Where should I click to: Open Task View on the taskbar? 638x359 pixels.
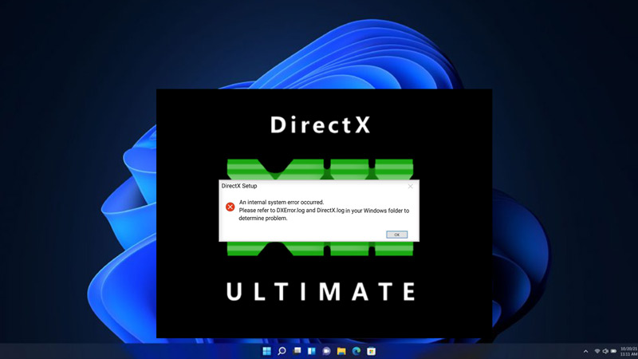point(297,351)
